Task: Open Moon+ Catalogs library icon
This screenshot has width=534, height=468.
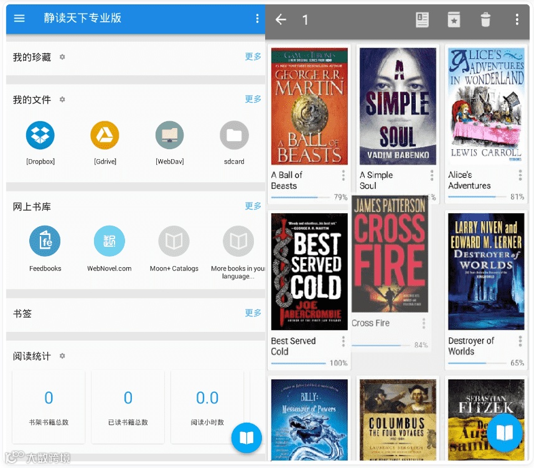Action: 174,241
